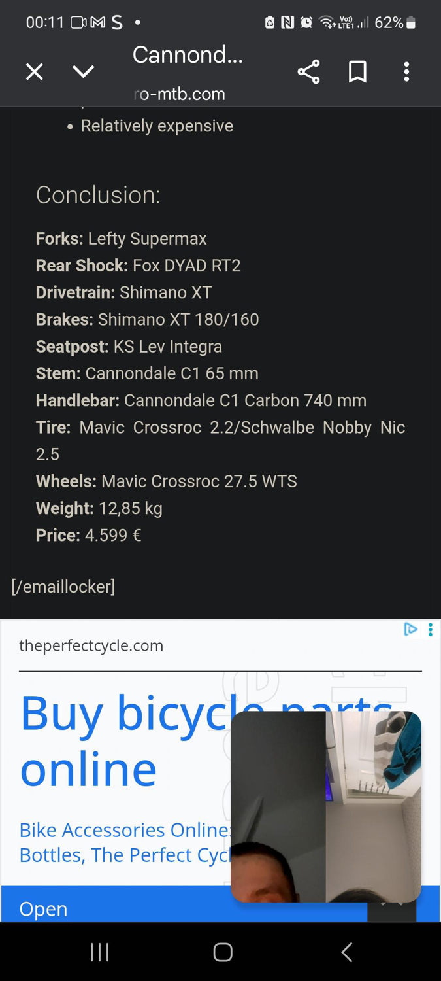Open the ad's three-dot options menu
Viewport: 441px width, 981px height.
coord(431,629)
